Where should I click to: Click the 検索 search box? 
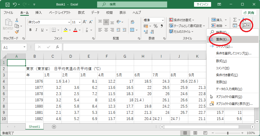coord(132,4)
